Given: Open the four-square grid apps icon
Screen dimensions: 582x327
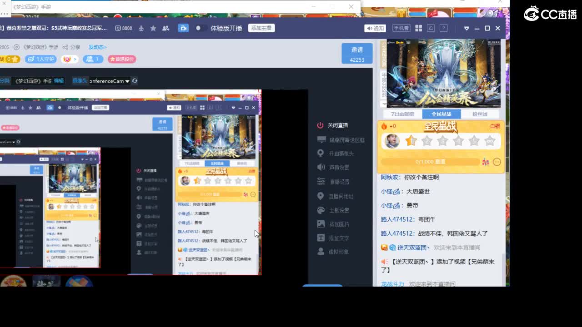Looking at the screenshot, I should (x=418, y=28).
